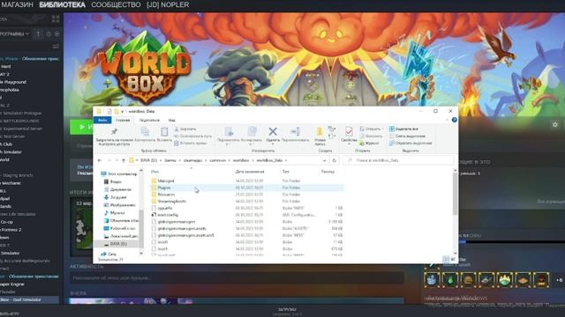Screen dimensions: 565x317
Task: Click the up one level arrow
Action: pyautogui.click(x=124, y=160)
